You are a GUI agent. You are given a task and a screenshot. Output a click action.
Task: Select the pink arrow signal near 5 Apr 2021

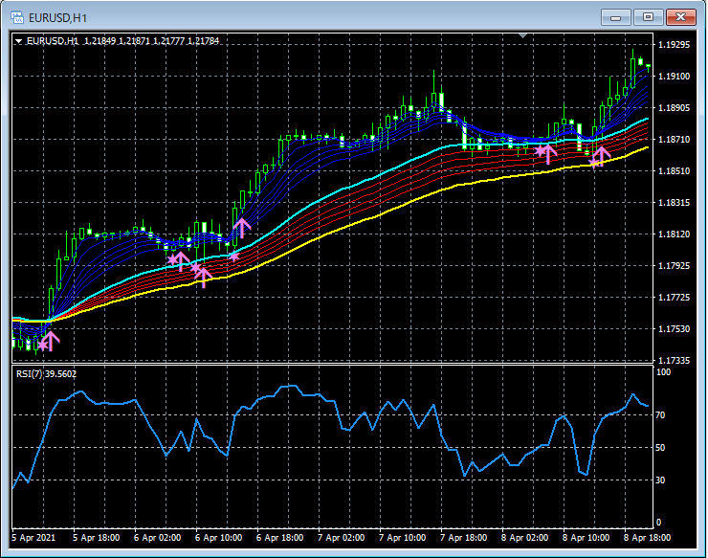(50, 341)
